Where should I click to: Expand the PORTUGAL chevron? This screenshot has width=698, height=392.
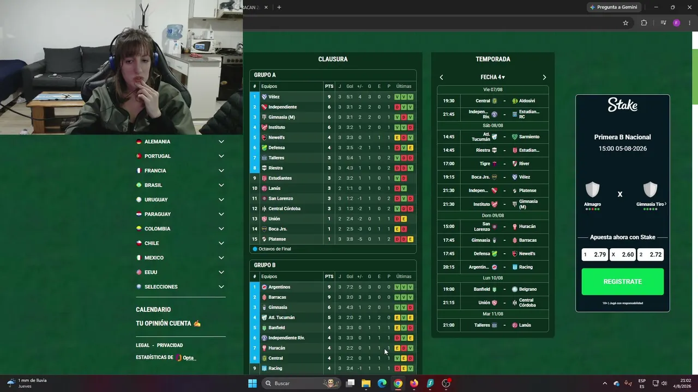pyautogui.click(x=221, y=156)
